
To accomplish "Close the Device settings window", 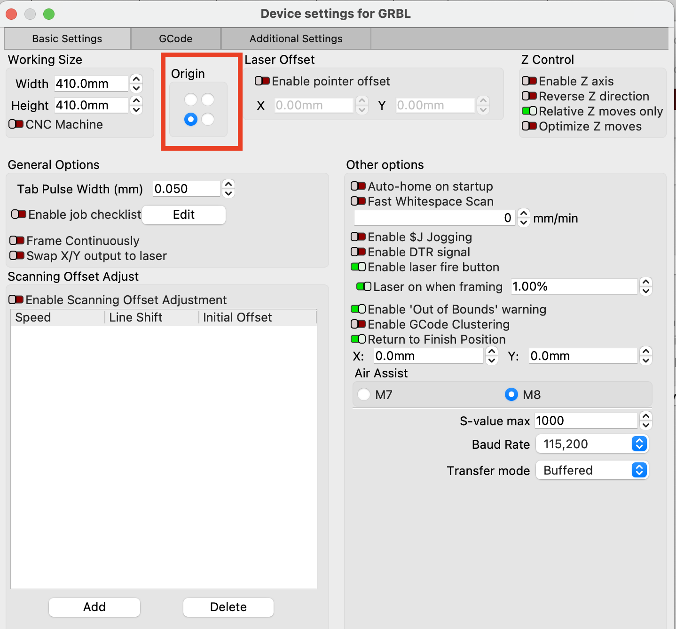I will tap(11, 14).
